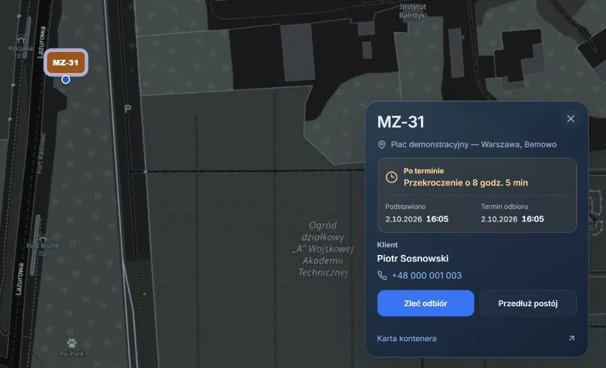This screenshot has width=606, height=368.
Task: Select the address Plac demonstracyjny — Warszawa, Bemowo
Action: tap(474, 145)
